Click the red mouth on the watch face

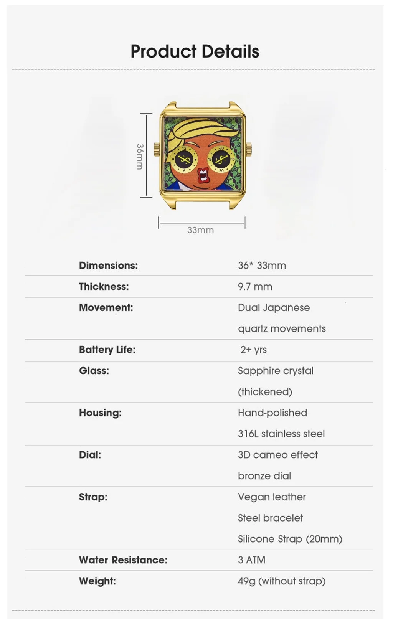202,176
